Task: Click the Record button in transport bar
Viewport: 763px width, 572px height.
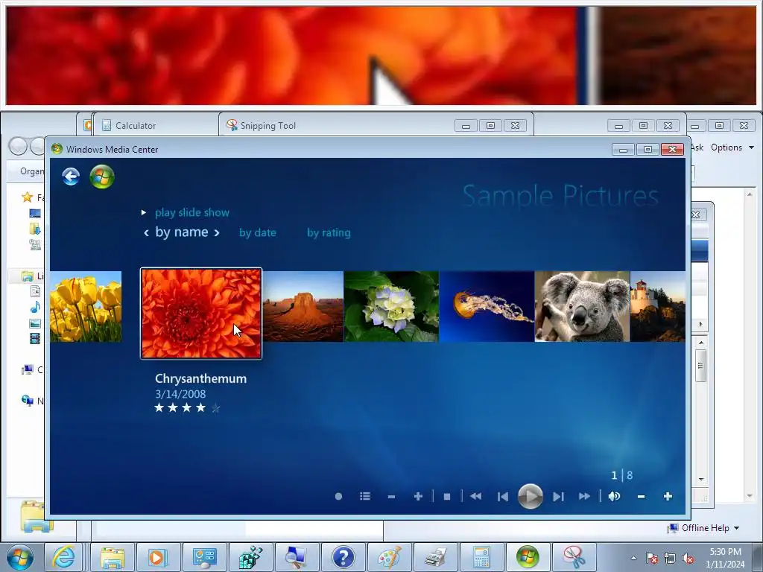Action: tap(339, 496)
